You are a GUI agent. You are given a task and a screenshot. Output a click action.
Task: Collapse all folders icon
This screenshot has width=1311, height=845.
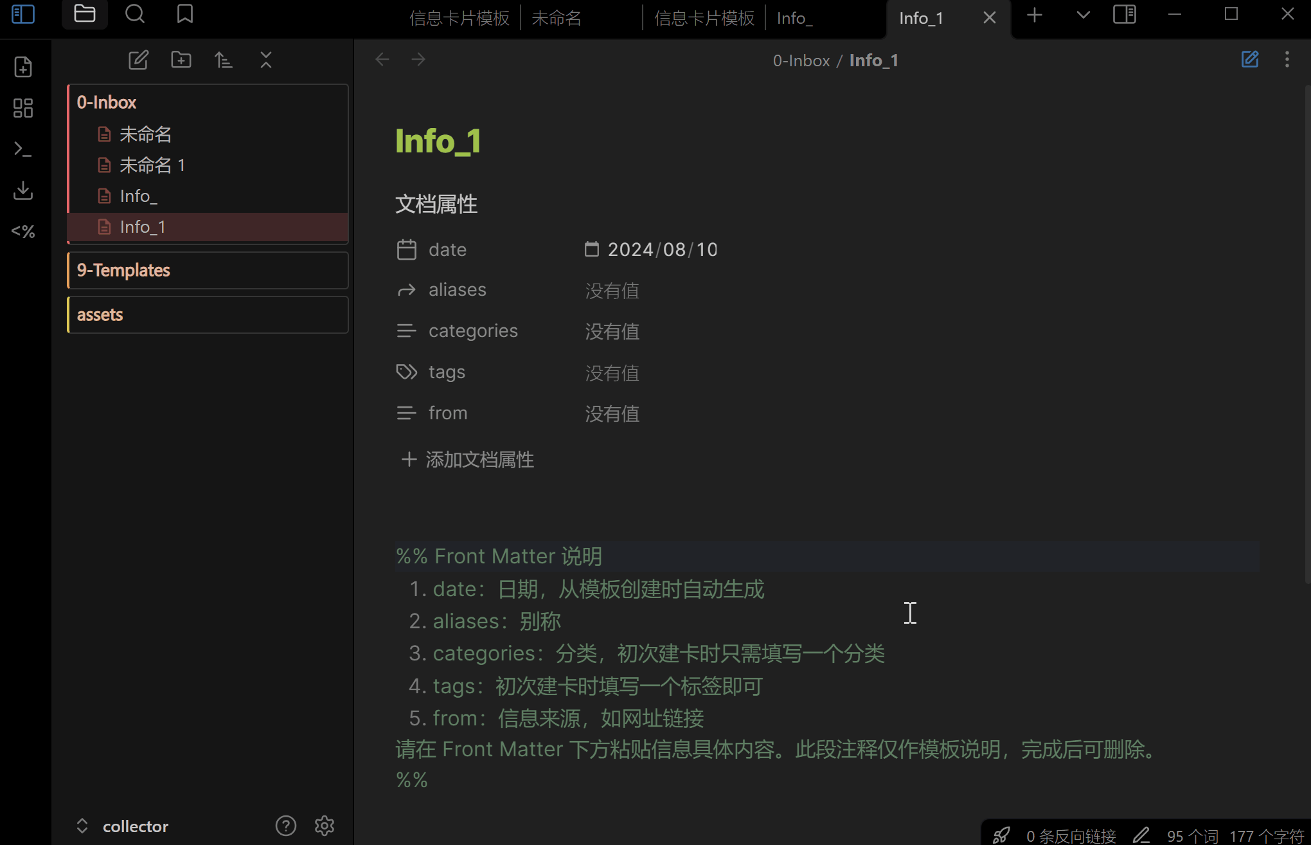[265, 60]
